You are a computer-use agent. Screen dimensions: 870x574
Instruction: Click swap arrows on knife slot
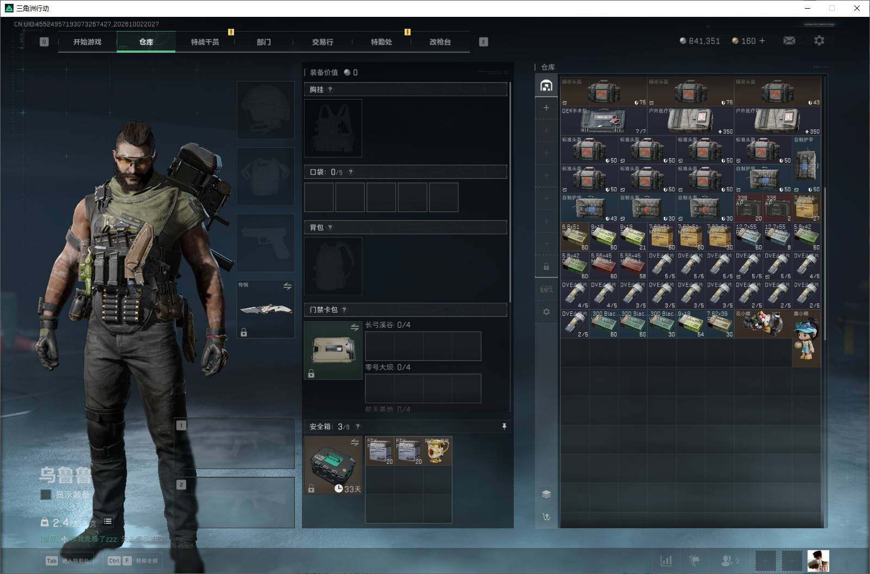click(287, 286)
